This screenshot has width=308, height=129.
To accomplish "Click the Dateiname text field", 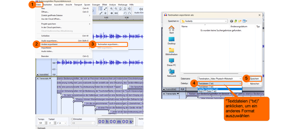I will coord(218,79).
